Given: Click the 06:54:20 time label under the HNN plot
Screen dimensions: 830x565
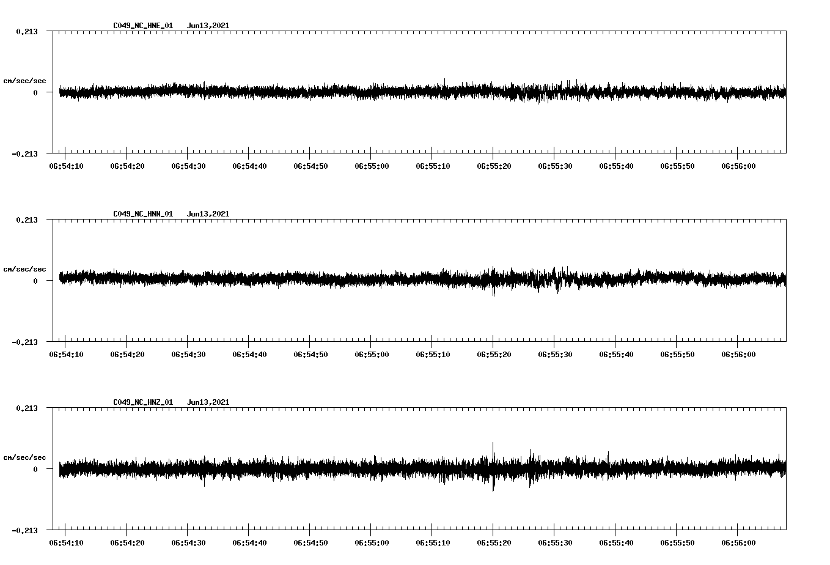Looking at the screenshot, I should (127, 355).
